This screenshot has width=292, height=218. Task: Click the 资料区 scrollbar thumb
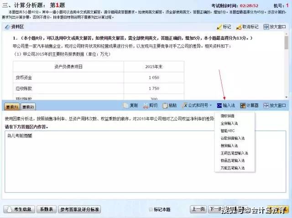[286, 43]
